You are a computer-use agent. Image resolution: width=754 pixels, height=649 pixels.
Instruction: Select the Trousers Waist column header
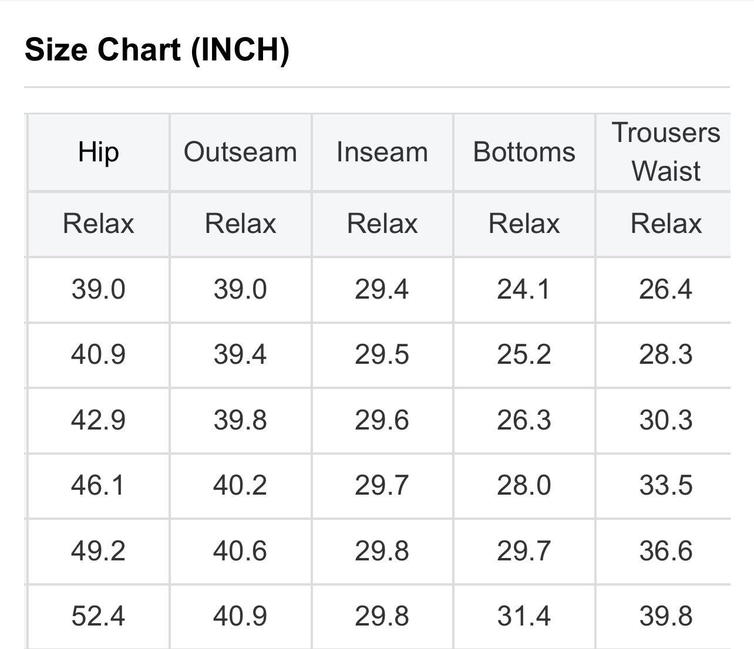(x=666, y=153)
